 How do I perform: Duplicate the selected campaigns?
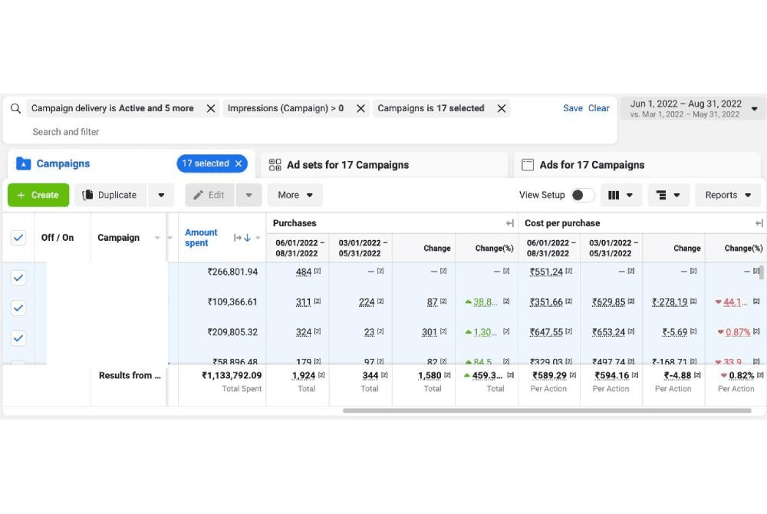pyautogui.click(x=110, y=195)
